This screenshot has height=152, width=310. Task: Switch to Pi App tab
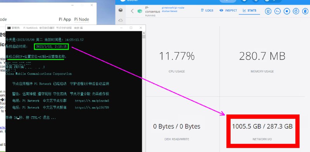65,19
